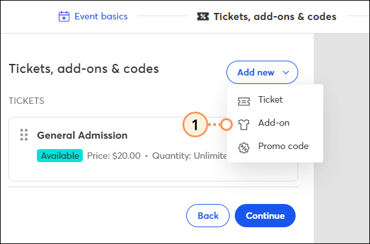
Task: Grab the General Admission drag handle
Action: click(x=24, y=135)
